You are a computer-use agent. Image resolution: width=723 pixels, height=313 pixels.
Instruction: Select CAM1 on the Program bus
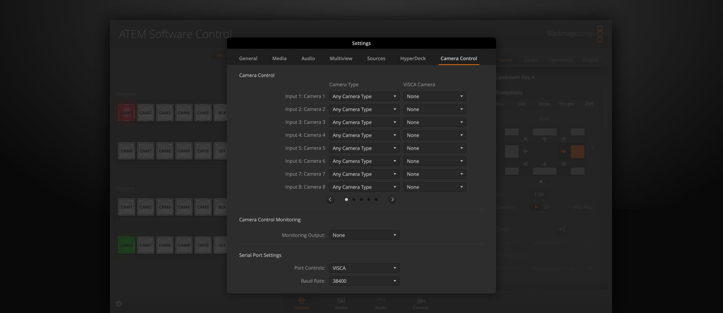(126, 112)
